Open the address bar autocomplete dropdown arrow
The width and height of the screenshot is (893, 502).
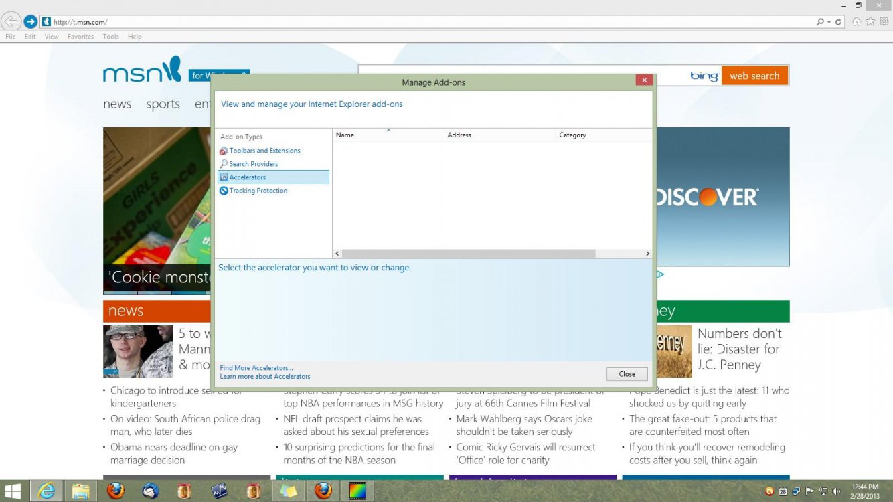(x=829, y=22)
